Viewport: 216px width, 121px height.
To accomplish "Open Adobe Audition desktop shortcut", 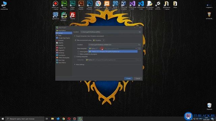I will point(73,5).
